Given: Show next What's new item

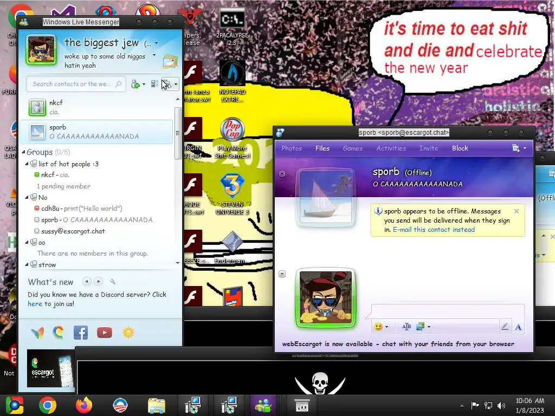Looking at the screenshot, I should pos(99,282).
